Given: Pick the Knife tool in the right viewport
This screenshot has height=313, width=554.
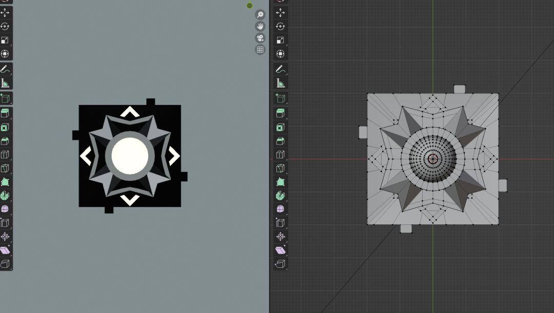Looking at the screenshot, I should (x=280, y=169).
